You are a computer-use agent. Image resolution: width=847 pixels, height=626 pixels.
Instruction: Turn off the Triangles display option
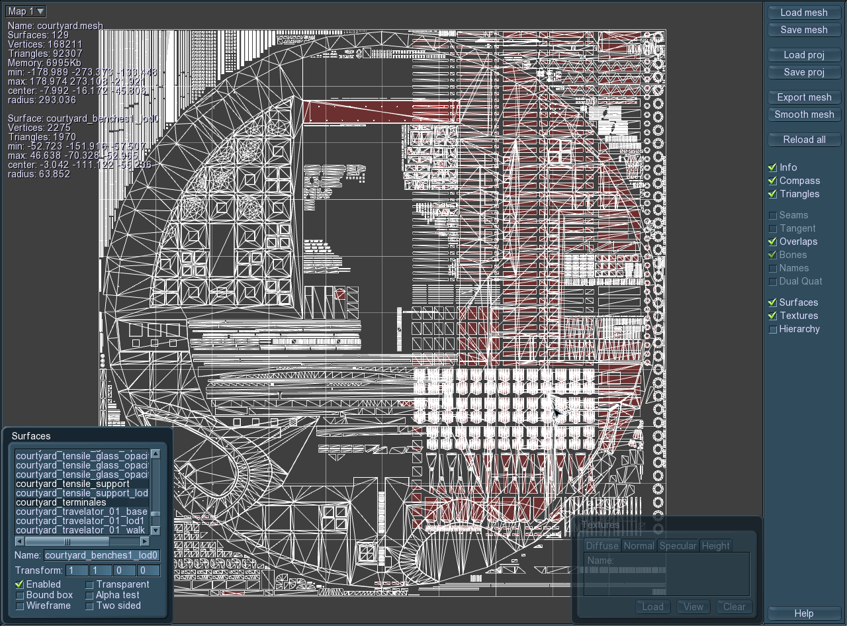[x=772, y=194]
